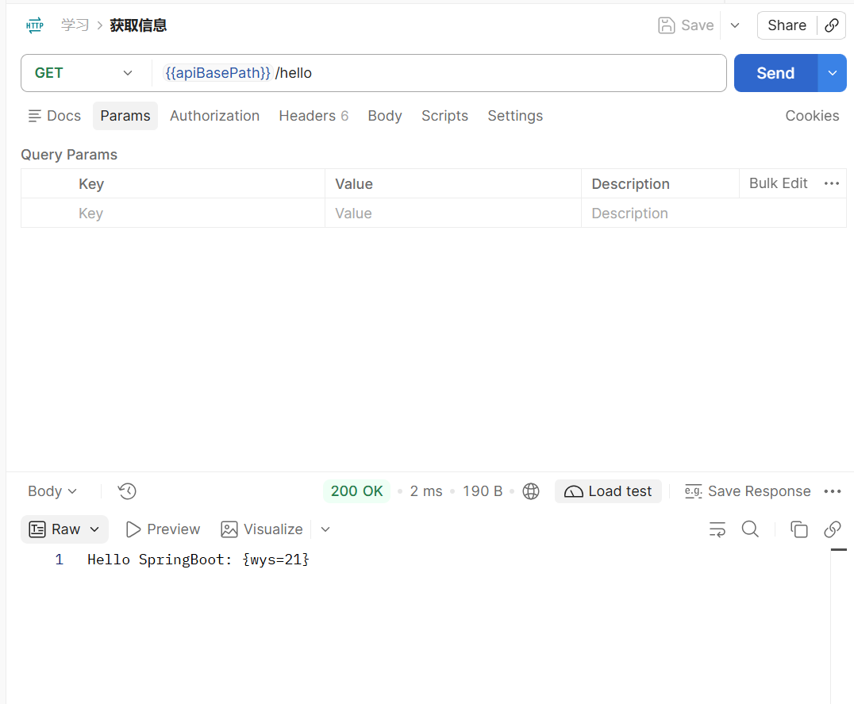This screenshot has height=704, width=854.
Task: Open Headers 6 tab
Action: click(x=314, y=116)
